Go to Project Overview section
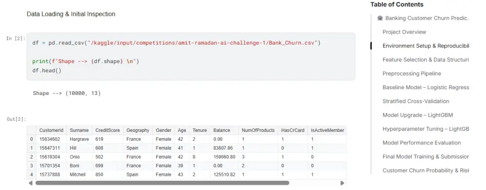This screenshot has width=486, height=190. click(x=404, y=32)
